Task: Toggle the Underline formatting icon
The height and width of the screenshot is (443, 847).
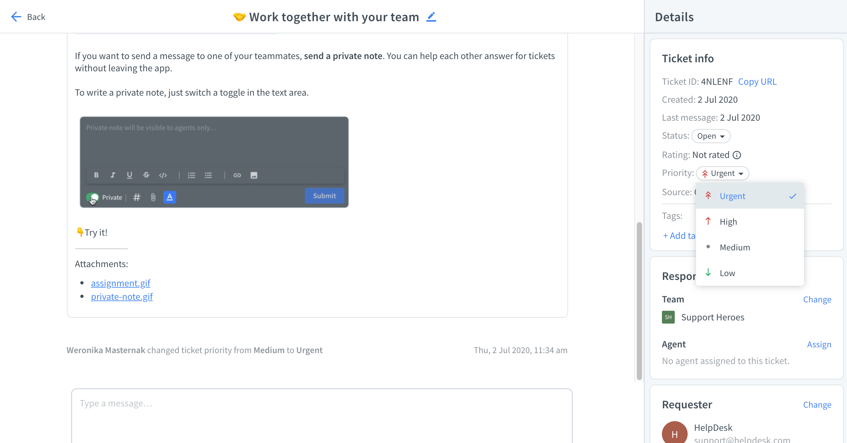Action: pyautogui.click(x=129, y=175)
